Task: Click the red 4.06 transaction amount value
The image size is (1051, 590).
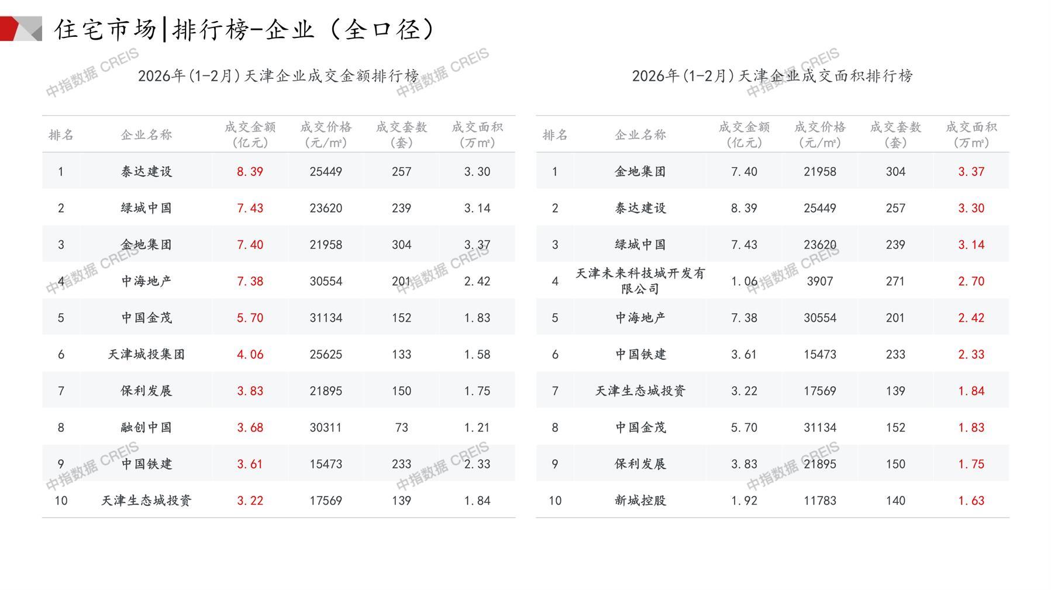Action: (250, 355)
